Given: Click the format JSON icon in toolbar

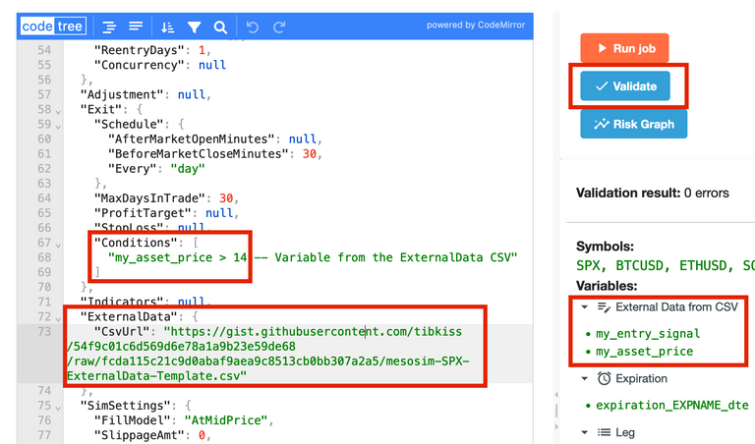Looking at the screenshot, I should (109, 27).
